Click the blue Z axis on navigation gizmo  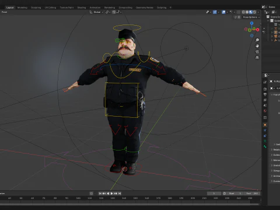pos(252,23)
